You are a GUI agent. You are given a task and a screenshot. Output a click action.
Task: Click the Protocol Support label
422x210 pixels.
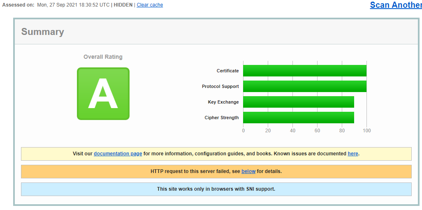point(220,86)
